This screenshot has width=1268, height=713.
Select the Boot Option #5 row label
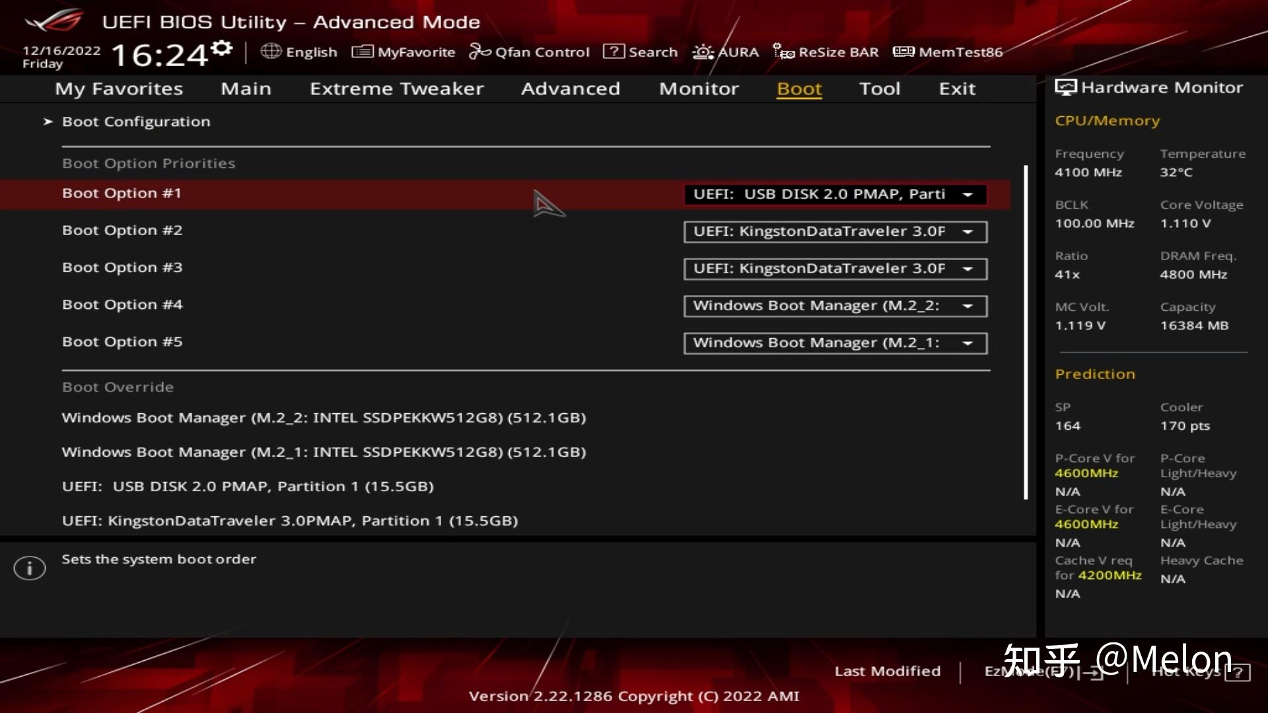pyautogui.click(x=122, y=342)
